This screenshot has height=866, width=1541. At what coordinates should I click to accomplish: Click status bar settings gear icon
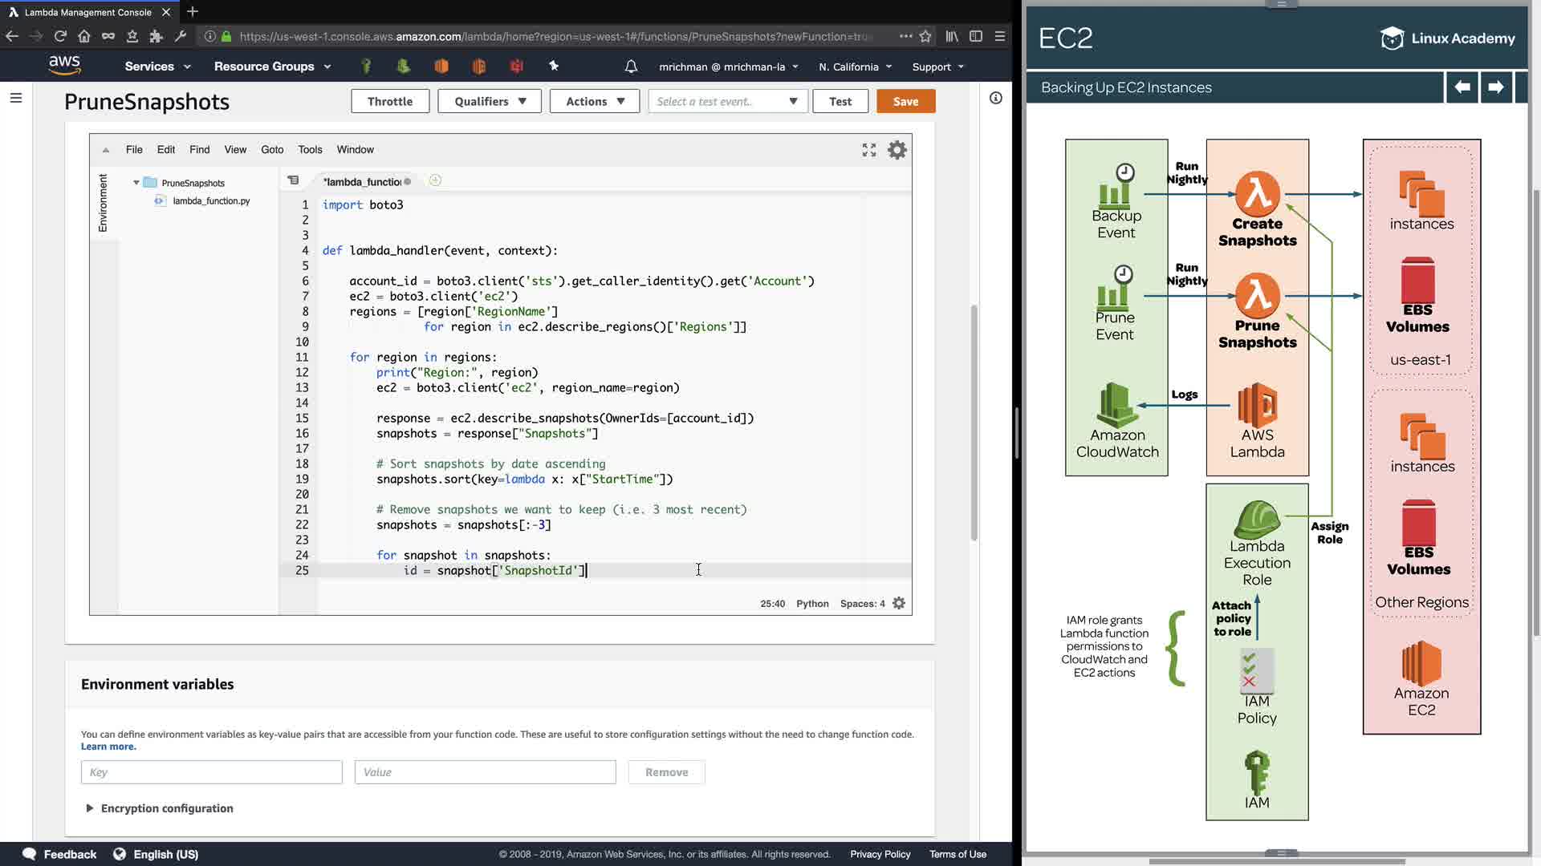click(x=899, y=603)
